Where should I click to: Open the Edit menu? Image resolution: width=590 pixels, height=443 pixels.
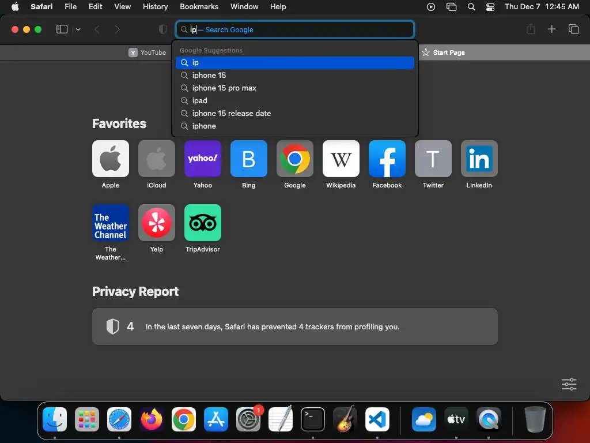tap(95, 6)
